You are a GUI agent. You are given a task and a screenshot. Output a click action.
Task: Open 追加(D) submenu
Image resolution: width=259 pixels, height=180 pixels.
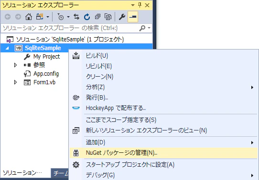pos(163,142)
